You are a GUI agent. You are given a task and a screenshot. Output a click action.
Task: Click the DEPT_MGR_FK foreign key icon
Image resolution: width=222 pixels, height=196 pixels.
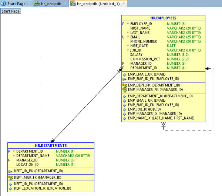[10, 178]
